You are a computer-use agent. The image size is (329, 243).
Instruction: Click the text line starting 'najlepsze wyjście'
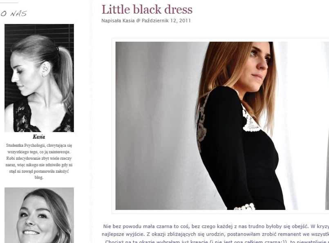pyautogui.click(x=215, y=234)
